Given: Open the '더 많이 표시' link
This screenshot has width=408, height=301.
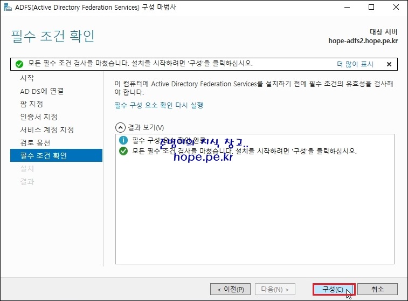Looking at the screenshot, I should (355, 64).
